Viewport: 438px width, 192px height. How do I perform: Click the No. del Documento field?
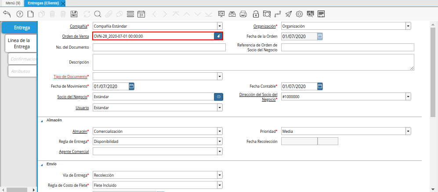[159, 47]
